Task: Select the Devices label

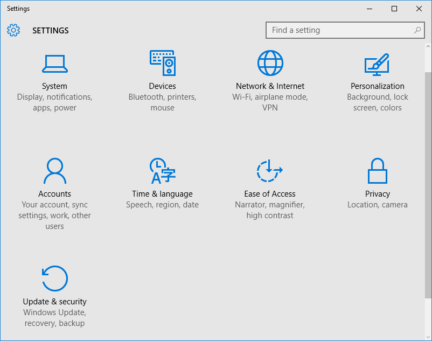Action: click(x=162, y=86)
